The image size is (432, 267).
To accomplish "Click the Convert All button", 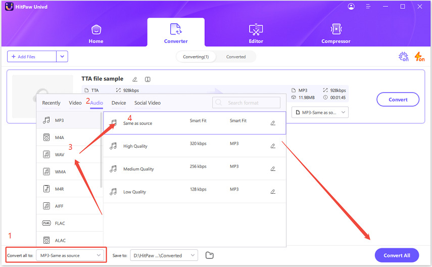I will coord(397,255).
